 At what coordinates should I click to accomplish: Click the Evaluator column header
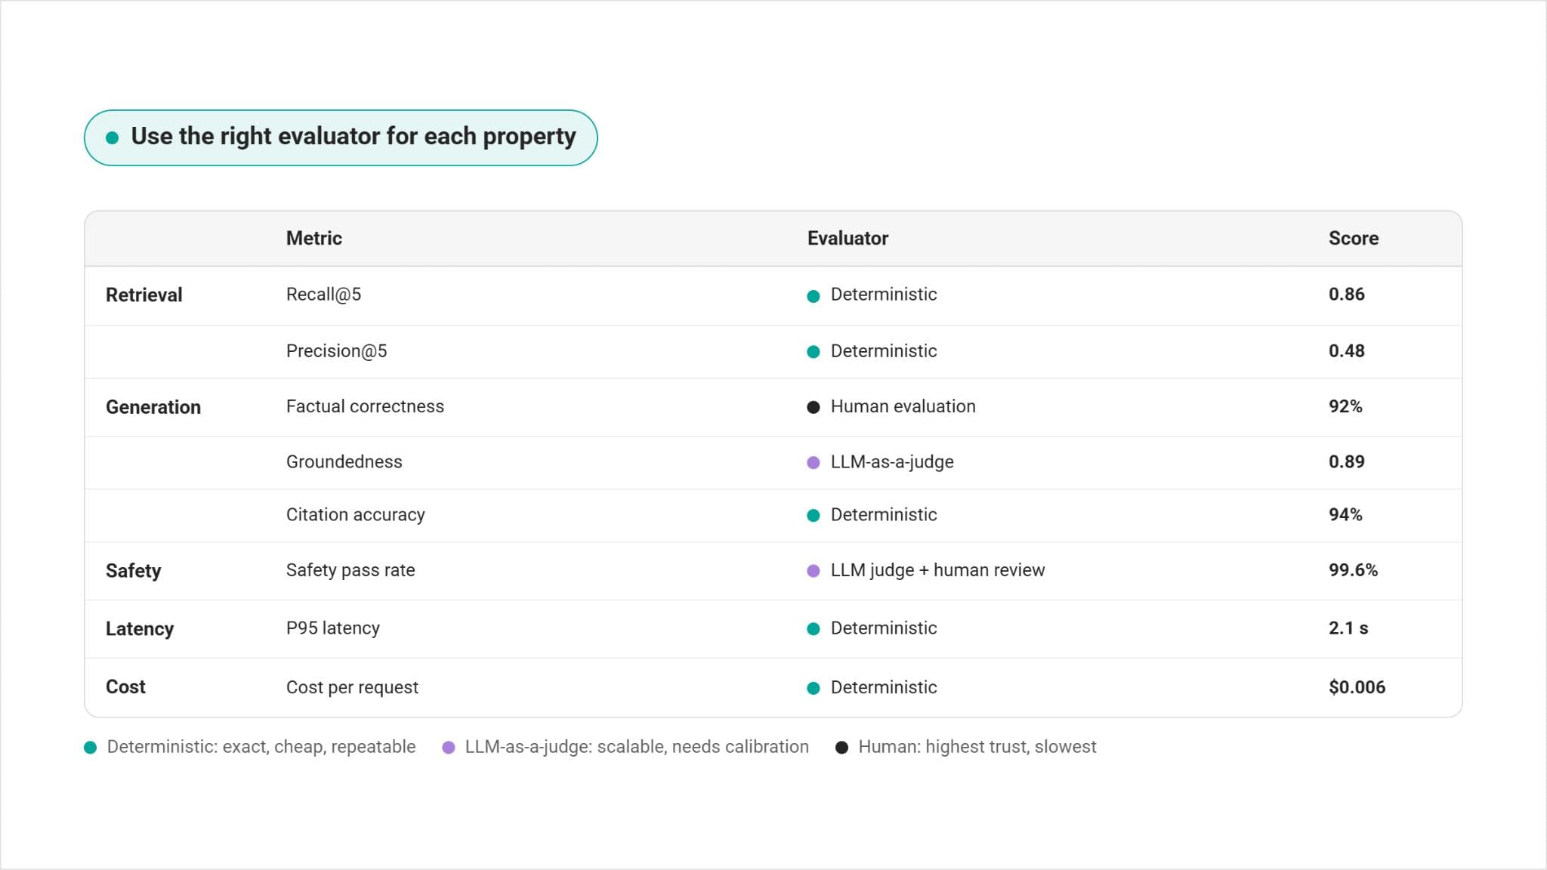(848, 238)
